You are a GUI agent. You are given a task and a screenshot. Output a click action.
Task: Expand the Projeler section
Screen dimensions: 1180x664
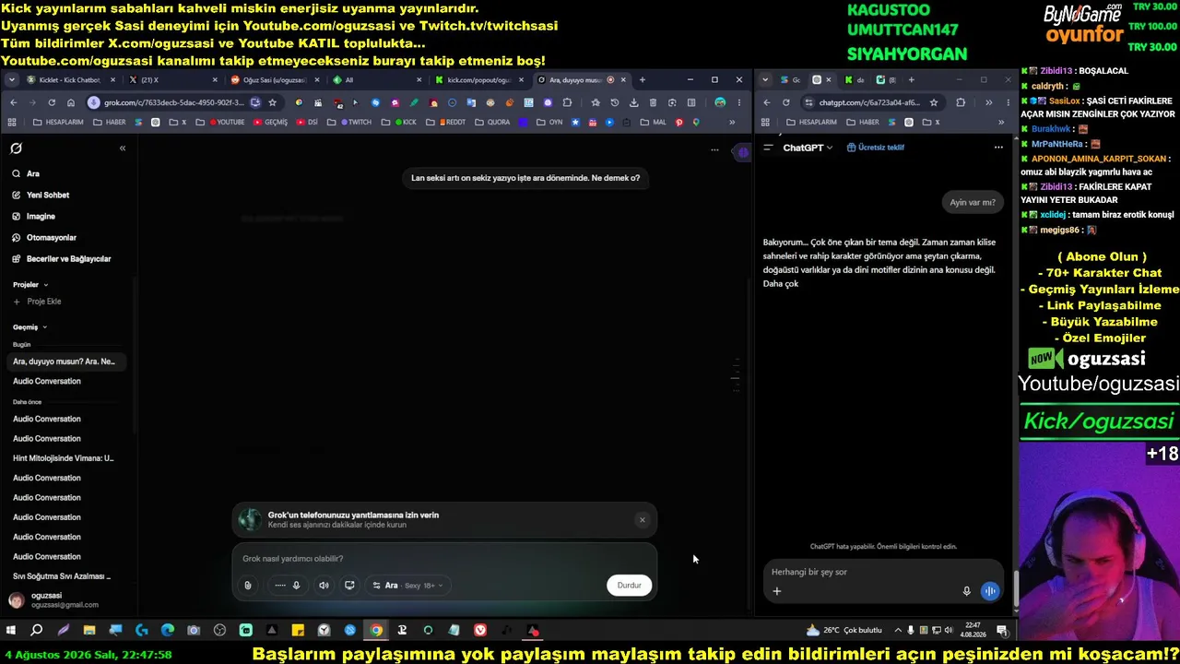(30, 284)
